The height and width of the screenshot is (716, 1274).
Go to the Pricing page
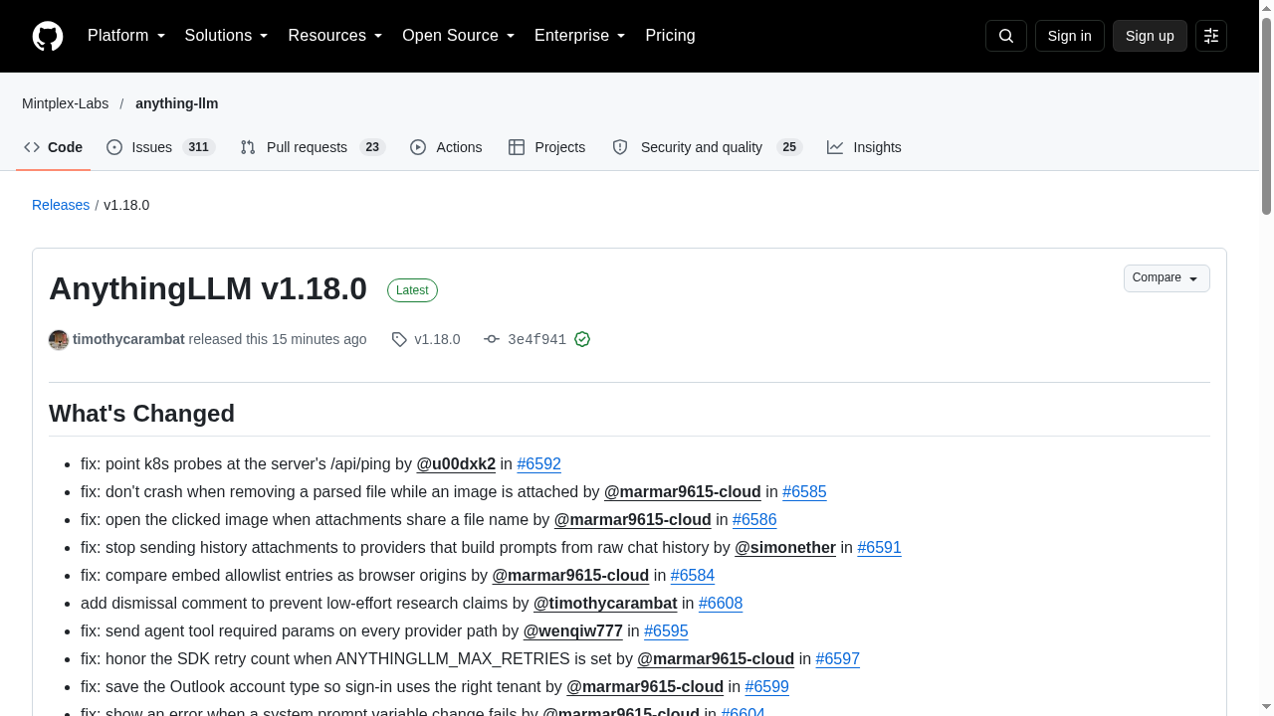coord(670,36)
